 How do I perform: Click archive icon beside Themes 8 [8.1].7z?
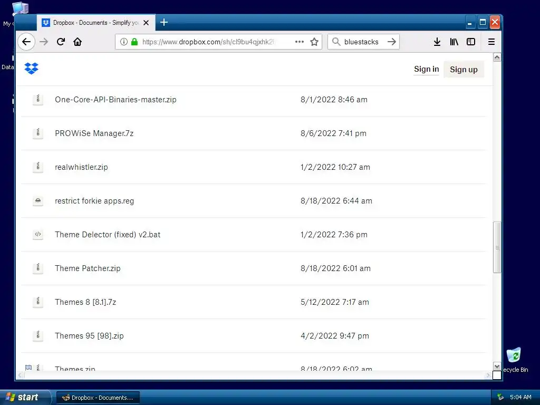tap(38, 302)
